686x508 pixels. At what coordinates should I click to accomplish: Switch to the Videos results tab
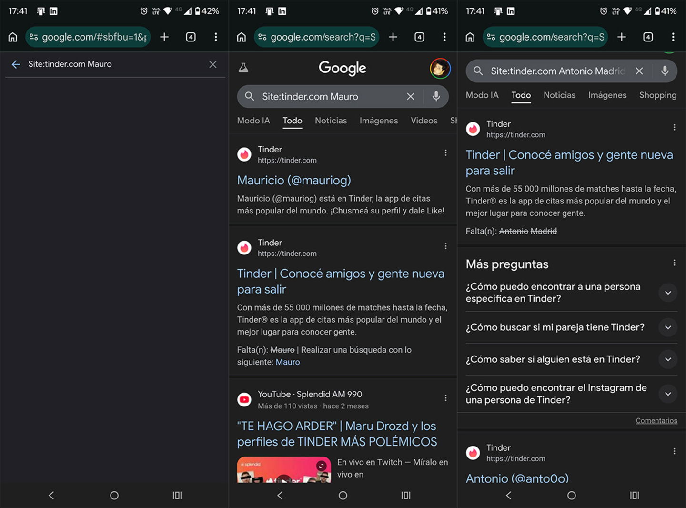pyautogui.click(x=424, y=121)
